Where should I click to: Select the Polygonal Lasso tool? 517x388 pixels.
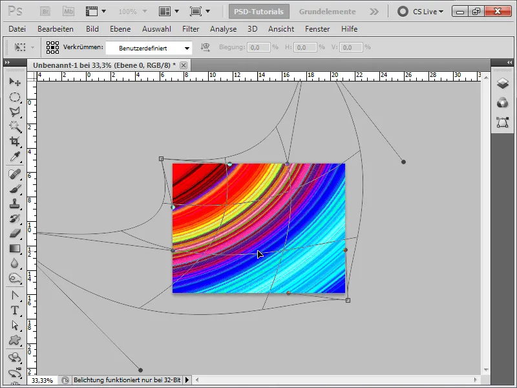pyautogui.click(x=15, y=112)
